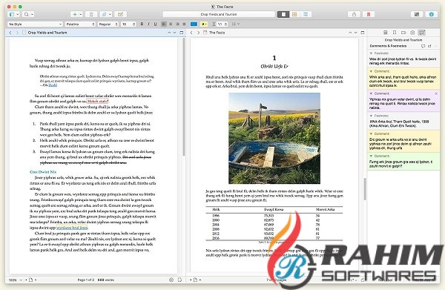Click the Compile share icon

[x=354, y=14]
